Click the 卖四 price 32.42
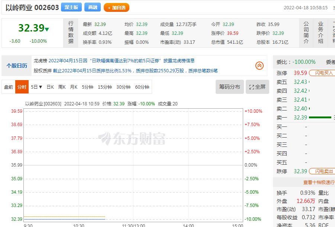The width and height of the screenshot is (335, 227). pyautogui.click(x=300, y=91)
